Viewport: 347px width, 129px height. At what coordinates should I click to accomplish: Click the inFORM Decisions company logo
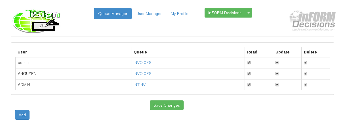click(x=312, y=21)
